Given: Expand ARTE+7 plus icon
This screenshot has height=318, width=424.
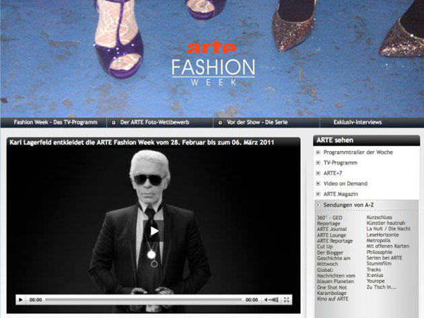Looking at the screenshot, I should (x=318, y=173).
